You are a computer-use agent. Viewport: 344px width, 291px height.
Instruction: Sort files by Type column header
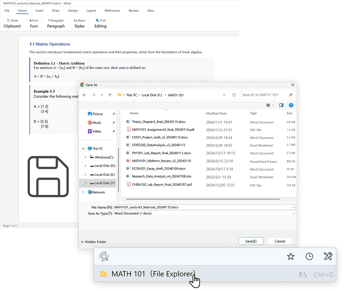click(253, 113)
